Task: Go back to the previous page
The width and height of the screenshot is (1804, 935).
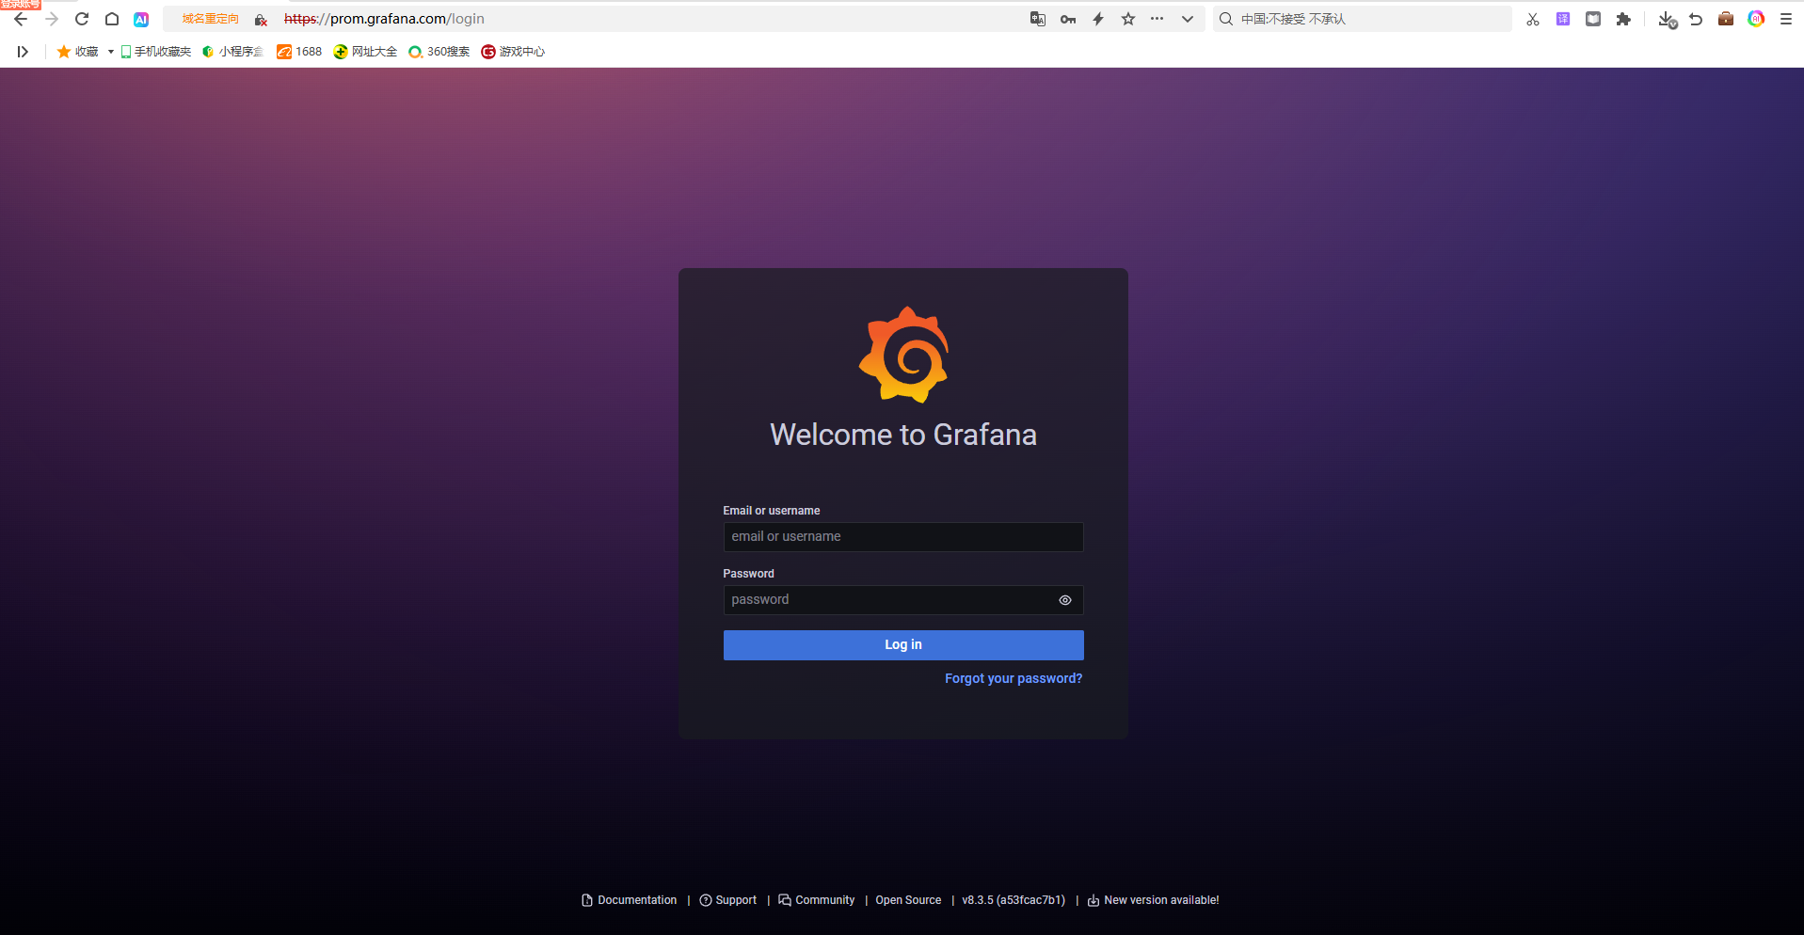Action: click(x=21, y=19)
